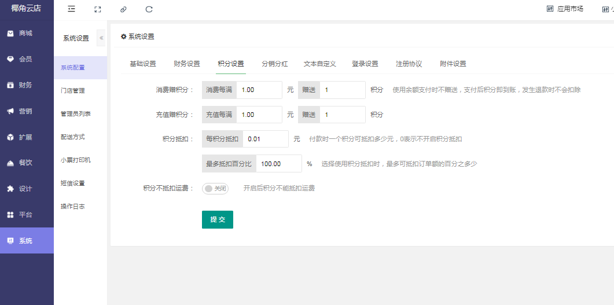Click the 系统 monitor icon
The image size is (614, 305).
(10, 240)
